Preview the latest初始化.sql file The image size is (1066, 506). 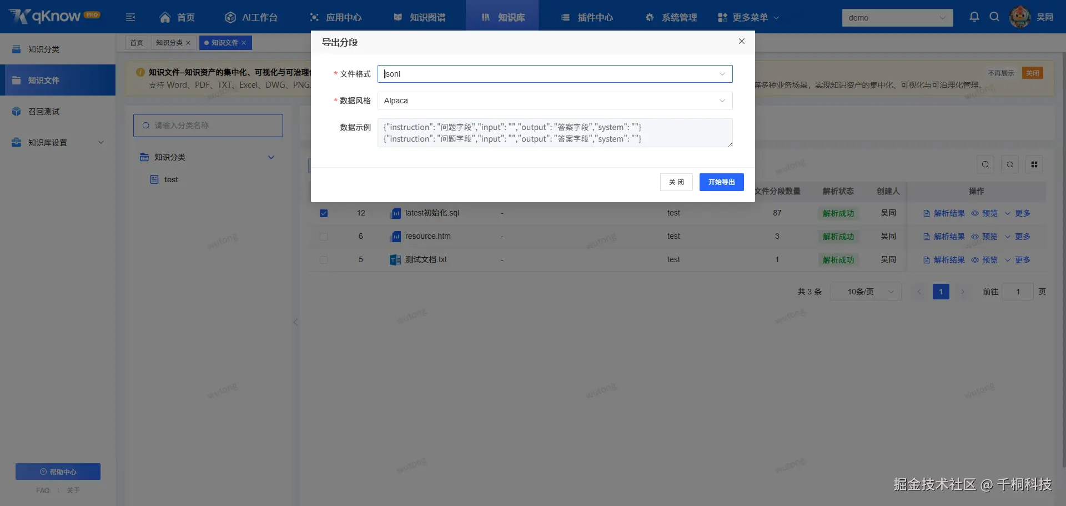tap(984, 213)
